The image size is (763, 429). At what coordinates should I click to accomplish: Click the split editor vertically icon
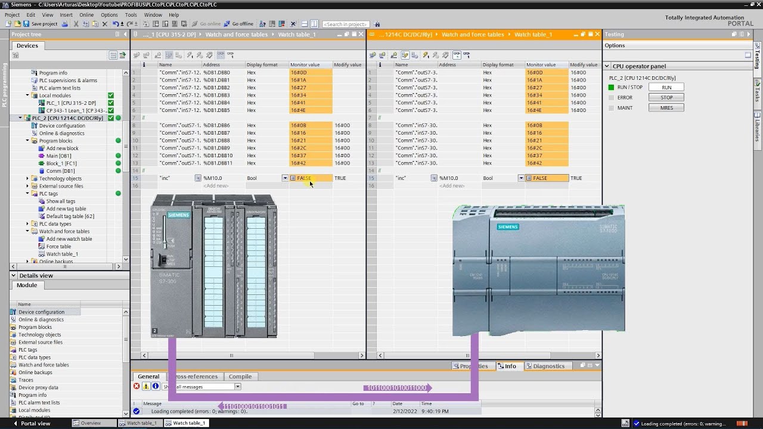[x=314, y=24]
